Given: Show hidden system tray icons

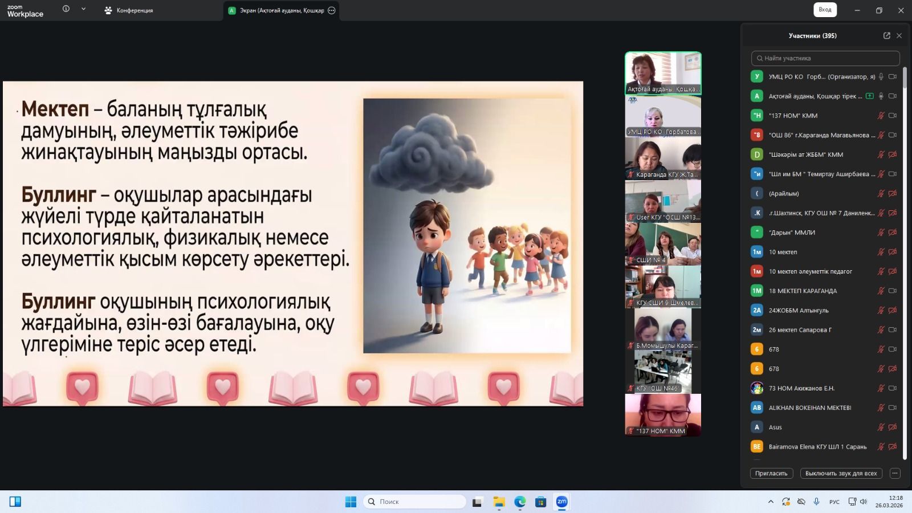Looking at the screenshot, I should coord(771,502).
